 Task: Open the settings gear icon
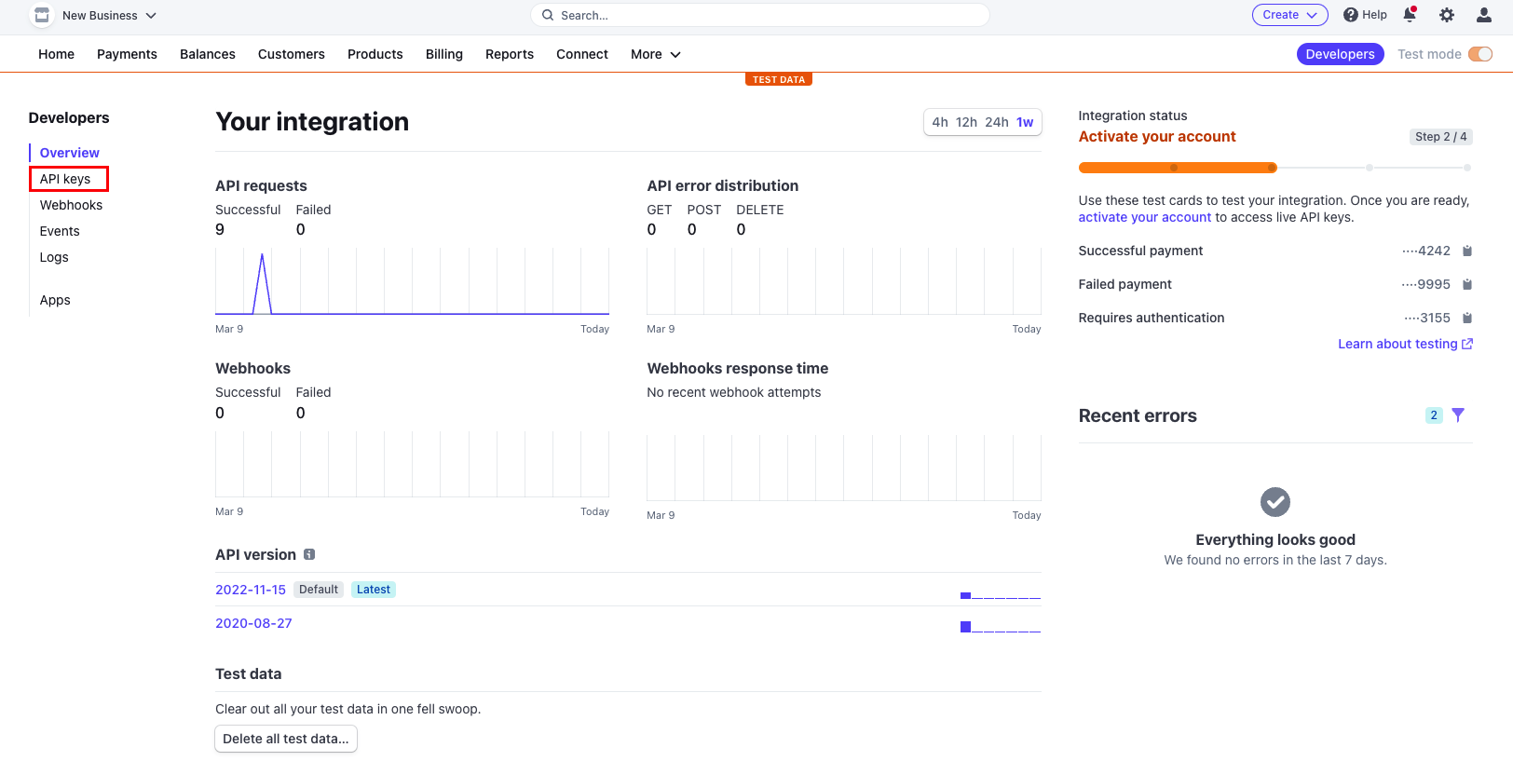tap(1446, 15)
